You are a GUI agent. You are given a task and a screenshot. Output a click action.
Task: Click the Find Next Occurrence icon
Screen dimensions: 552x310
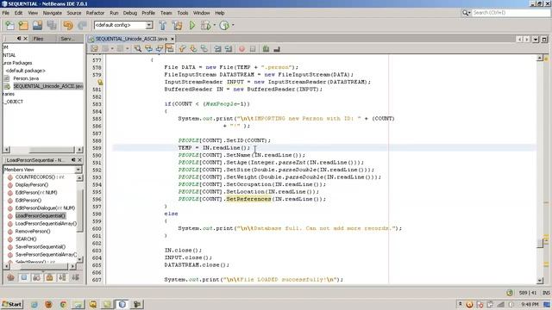[159, 49]
